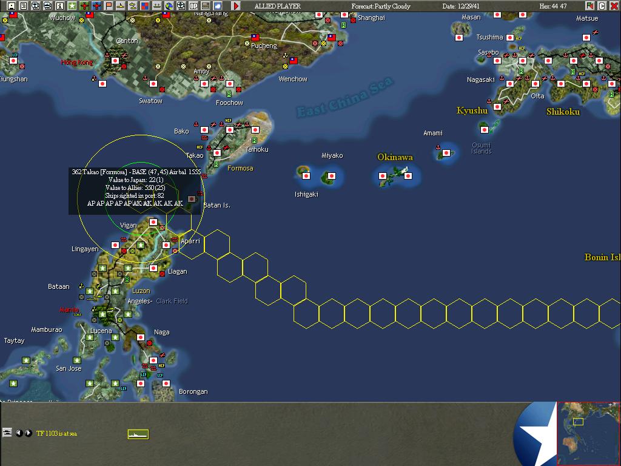Click the convoy ships toolbar icon
Screen dimensions: 621x466
(157, 6)
